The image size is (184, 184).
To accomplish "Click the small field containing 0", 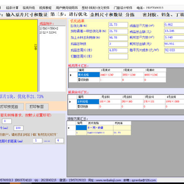I will (7, 121).
